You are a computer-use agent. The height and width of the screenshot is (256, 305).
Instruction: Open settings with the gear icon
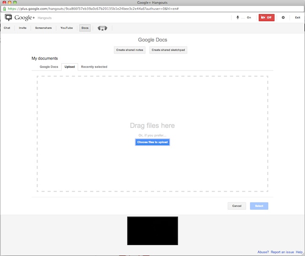tap(283, 17)
